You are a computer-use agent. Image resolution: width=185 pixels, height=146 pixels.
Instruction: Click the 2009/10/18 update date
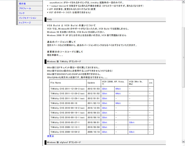(x=94, y=132)
